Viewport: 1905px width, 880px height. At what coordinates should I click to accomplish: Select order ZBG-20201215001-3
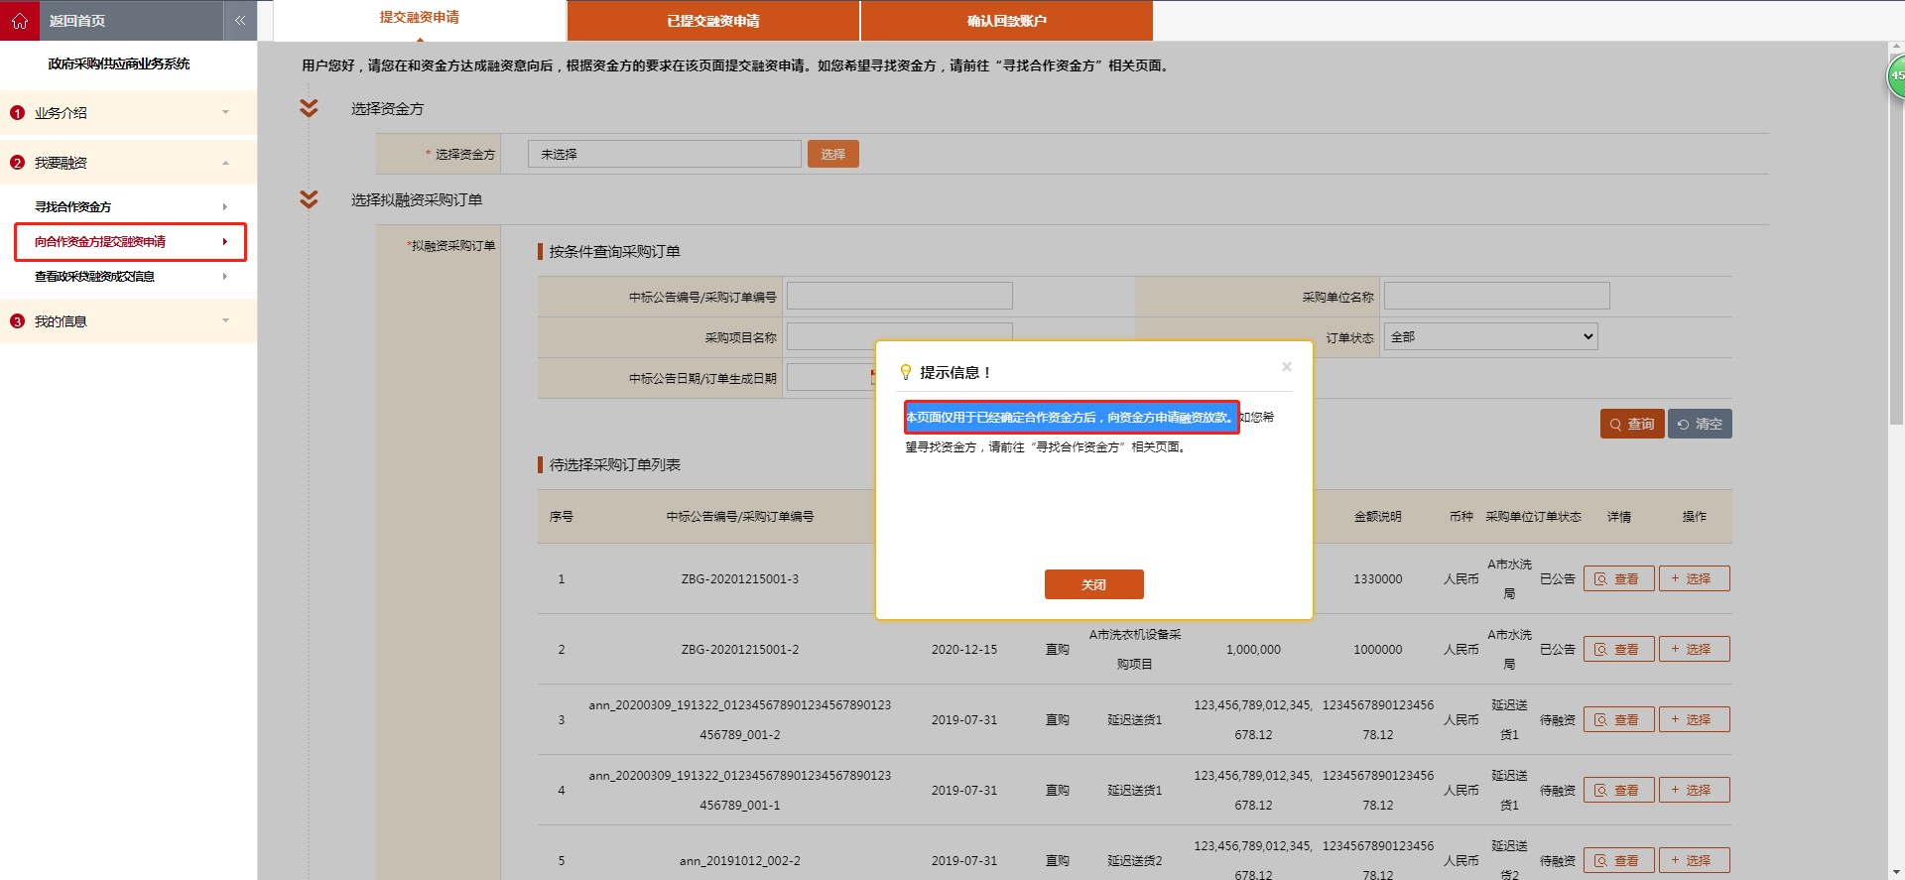point(1695,578)
